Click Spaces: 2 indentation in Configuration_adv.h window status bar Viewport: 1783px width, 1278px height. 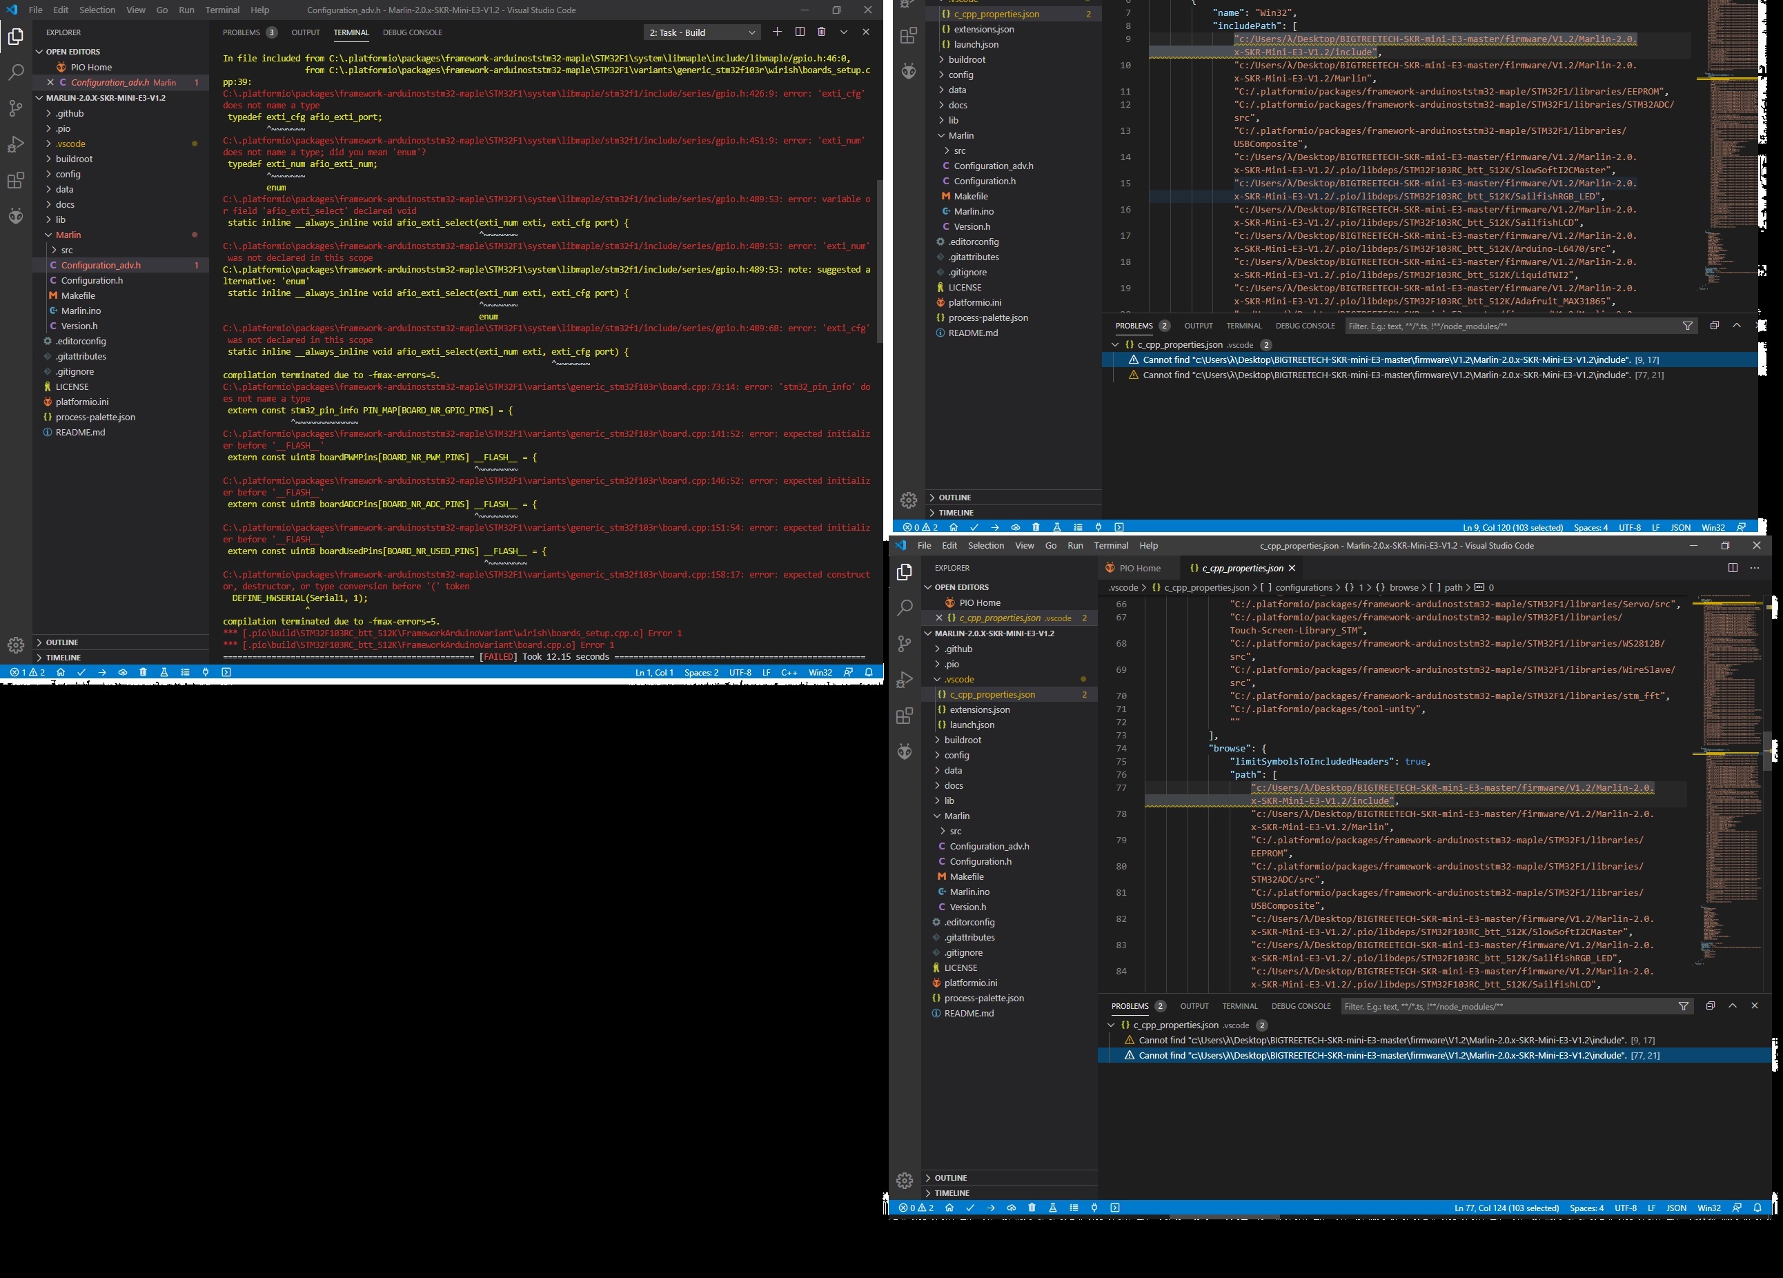[x=701, y=672]
